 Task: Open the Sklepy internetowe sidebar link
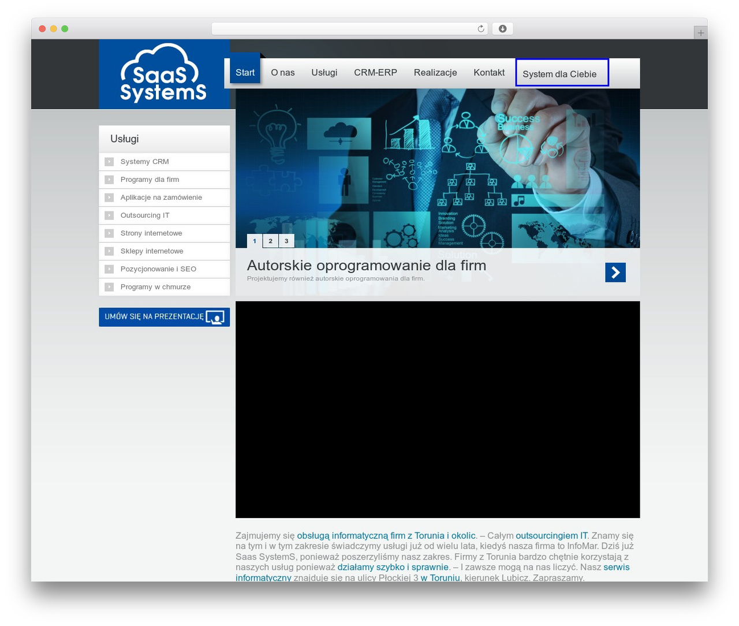152,251
